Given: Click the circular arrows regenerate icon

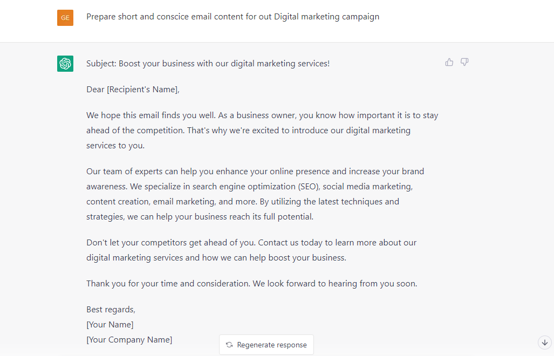Looking at the screenshot, I should (229, 345).
